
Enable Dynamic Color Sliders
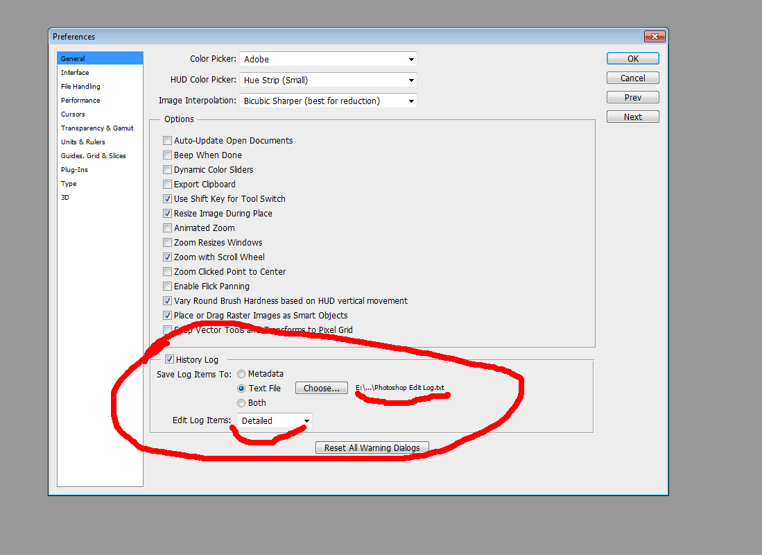(167, 169)
